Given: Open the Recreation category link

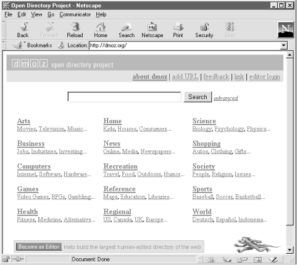Looking at the screenshot, I should [120, 167].
